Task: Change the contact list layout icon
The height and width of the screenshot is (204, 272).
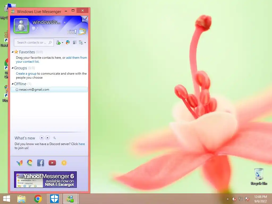Action: point(75,42)
